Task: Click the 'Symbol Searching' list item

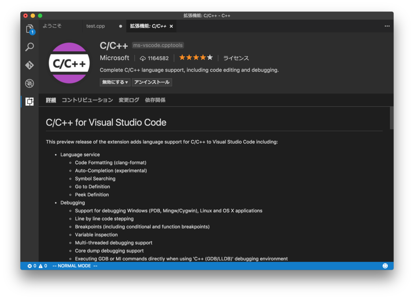Action: [x=95, y=179]
